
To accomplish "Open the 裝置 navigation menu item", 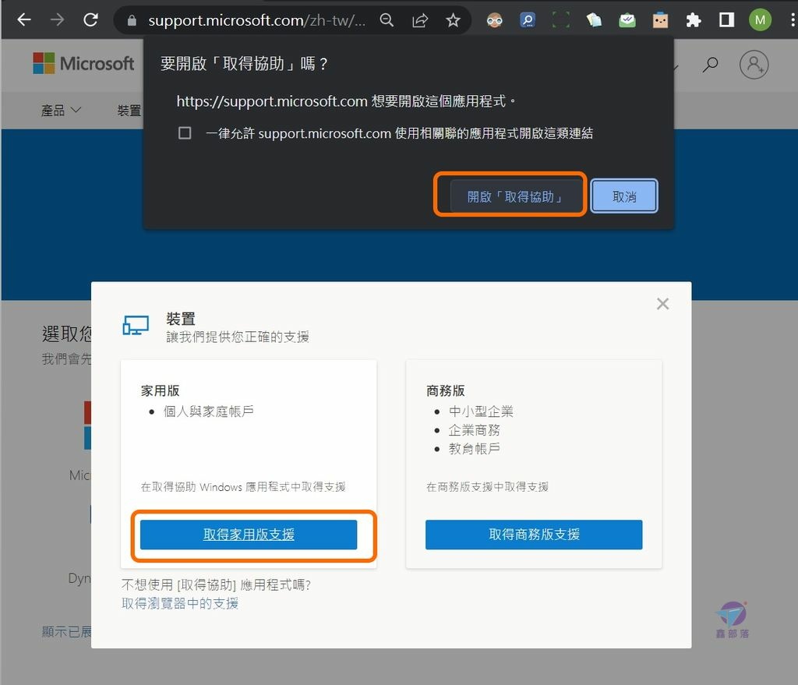I will (x=129, y=110).
